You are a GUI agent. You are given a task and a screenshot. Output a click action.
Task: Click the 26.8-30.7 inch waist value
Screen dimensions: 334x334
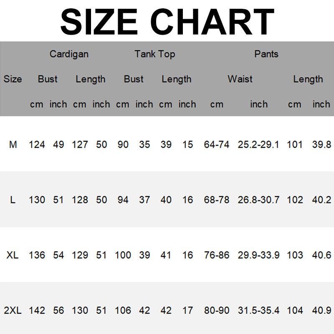point(258,200)
